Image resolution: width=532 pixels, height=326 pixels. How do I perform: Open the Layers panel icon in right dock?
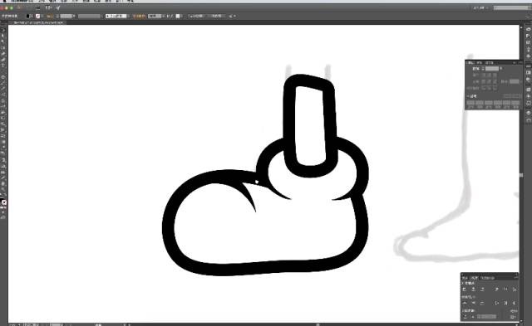[x=529, y=113]
